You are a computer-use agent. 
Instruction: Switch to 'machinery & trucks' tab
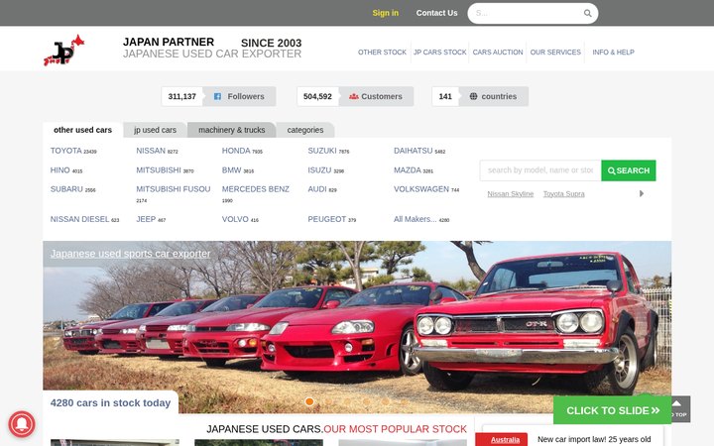click(x=231, y=130)
